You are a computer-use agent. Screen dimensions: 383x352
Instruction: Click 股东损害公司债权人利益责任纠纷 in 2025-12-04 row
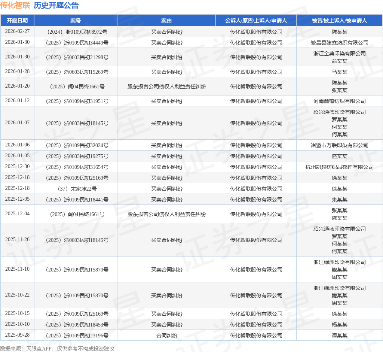point(166,214)
